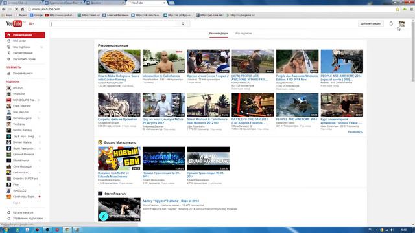The width and height of the screenshot is (415, 233).
Task: Open a new browser tab
Action: point(171,3)
